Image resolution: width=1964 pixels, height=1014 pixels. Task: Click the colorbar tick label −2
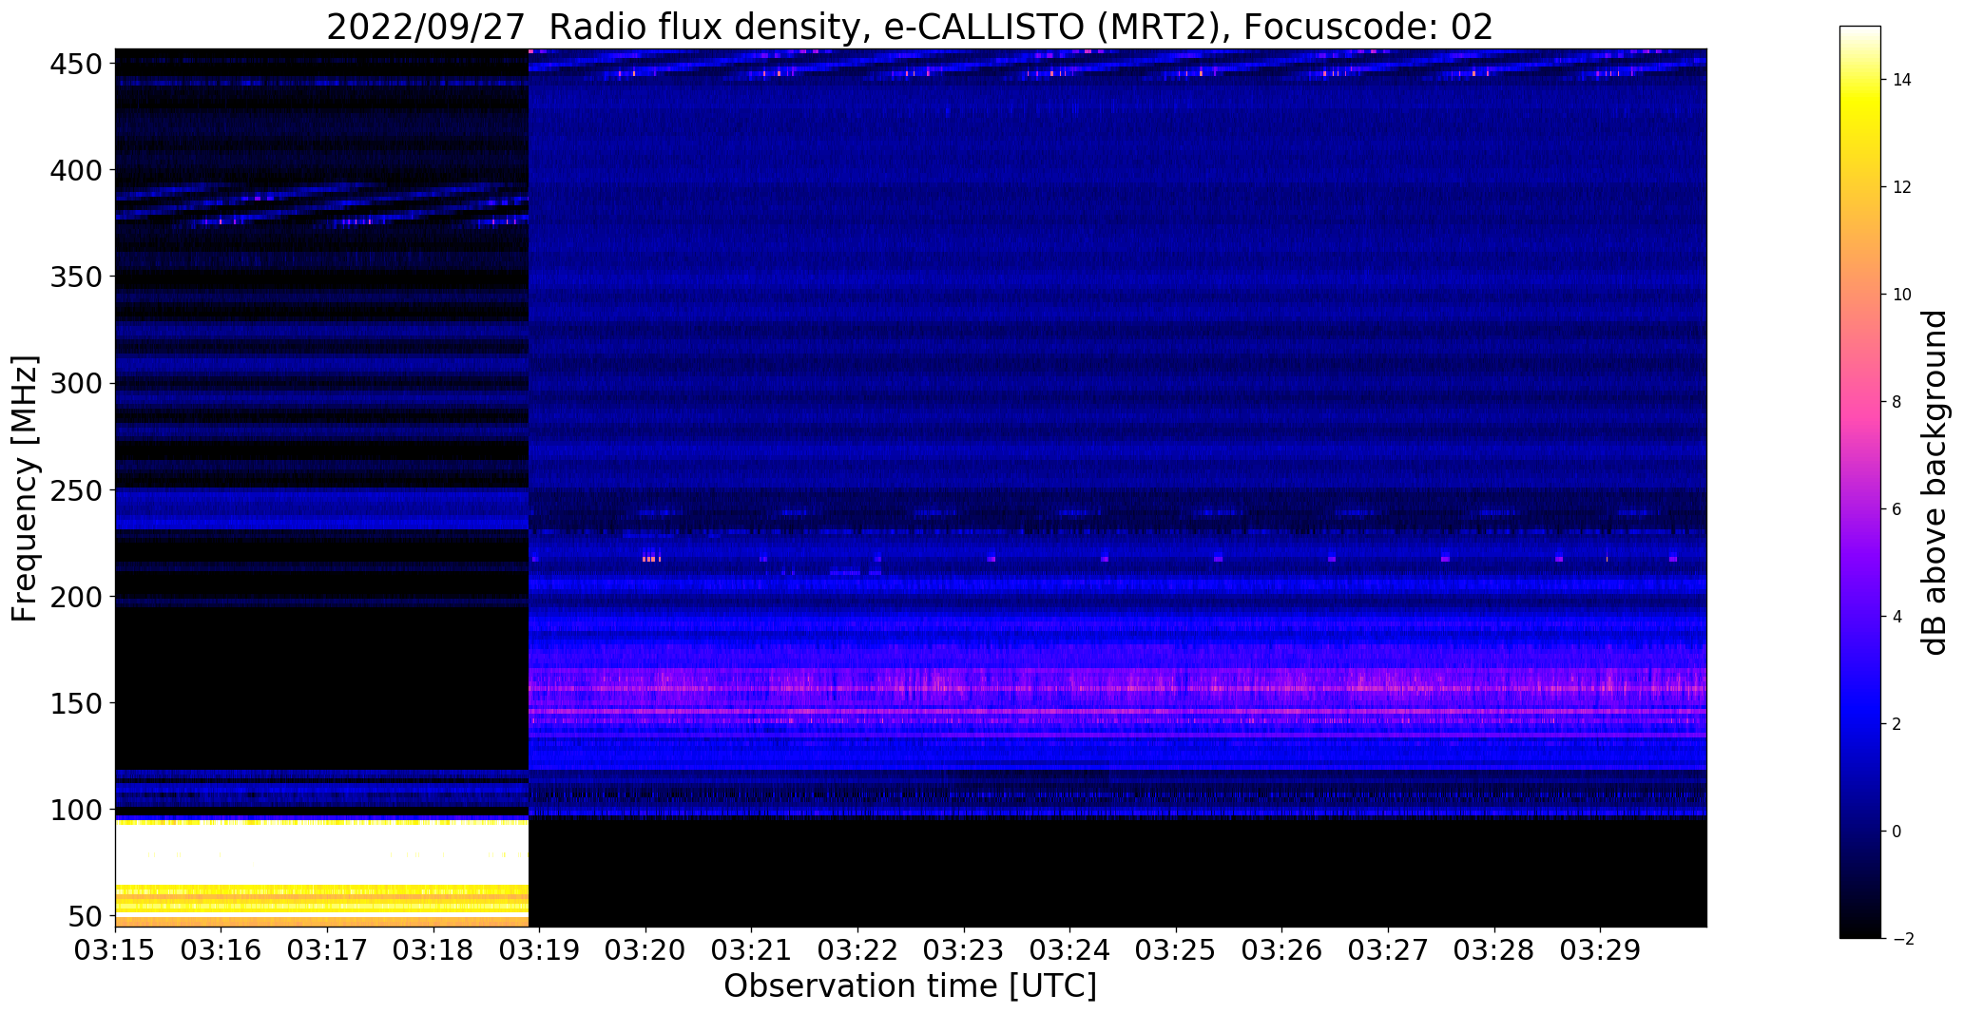(x=1901, y=939)
